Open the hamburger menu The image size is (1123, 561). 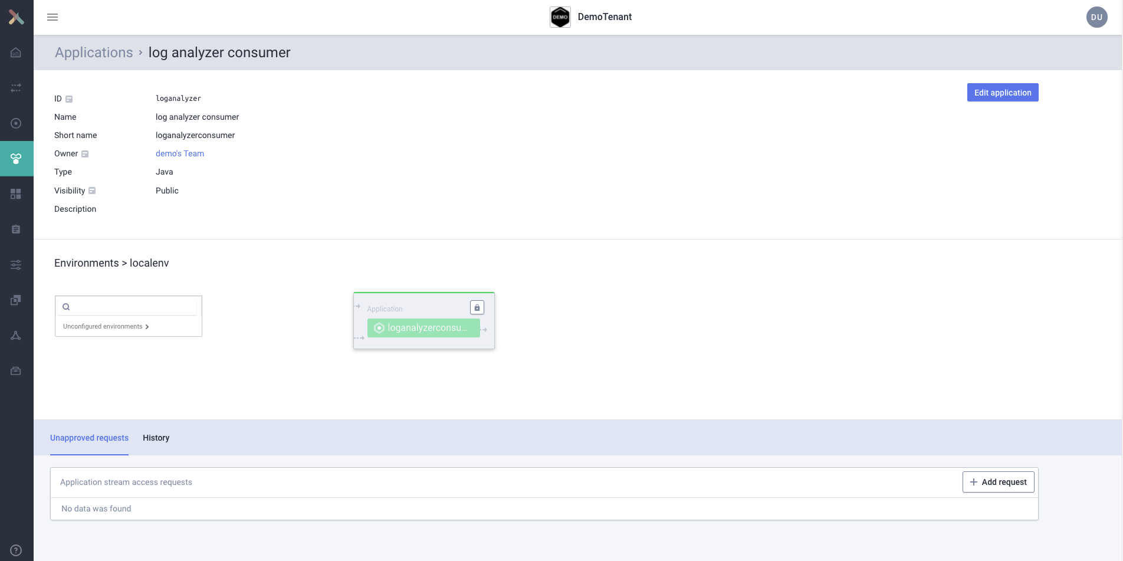click(52, 17)
